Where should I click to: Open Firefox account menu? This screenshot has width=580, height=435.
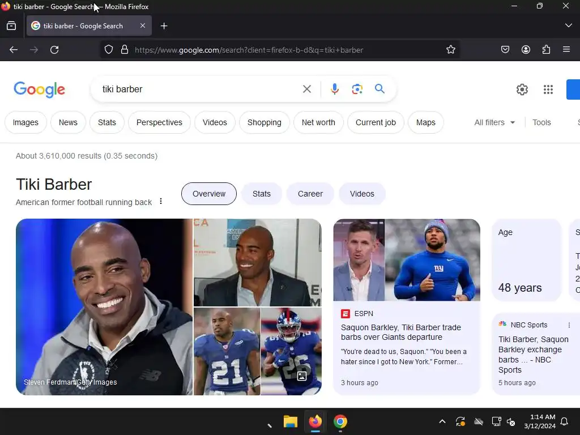(526, 50)
